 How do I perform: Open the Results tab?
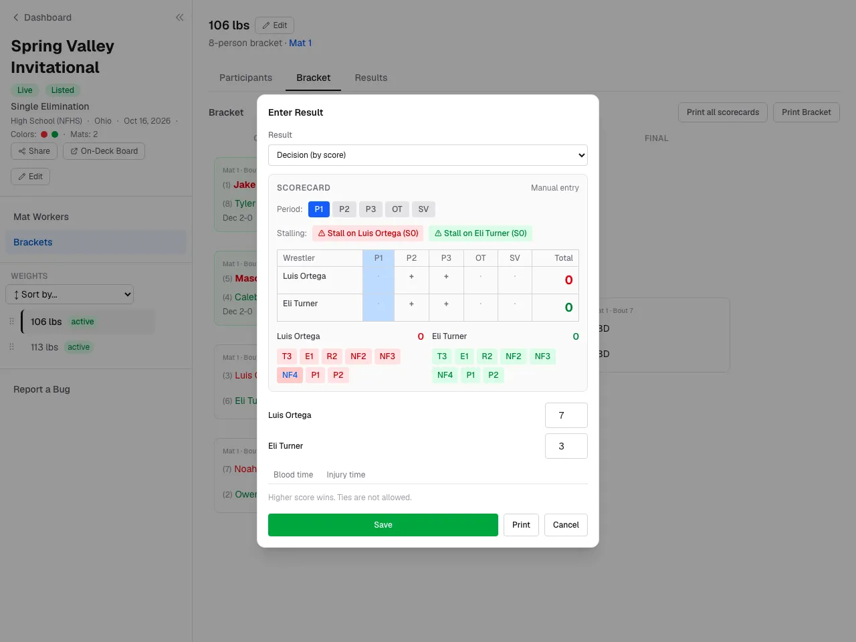(x=371, y=78)
